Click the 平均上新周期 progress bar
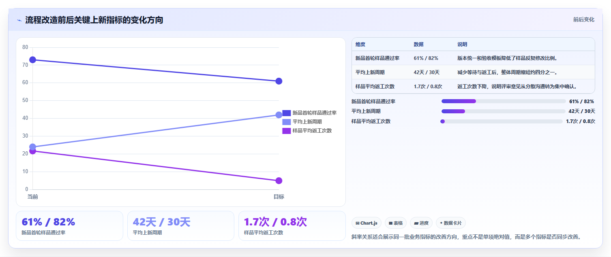 click(x=503, y=111)
